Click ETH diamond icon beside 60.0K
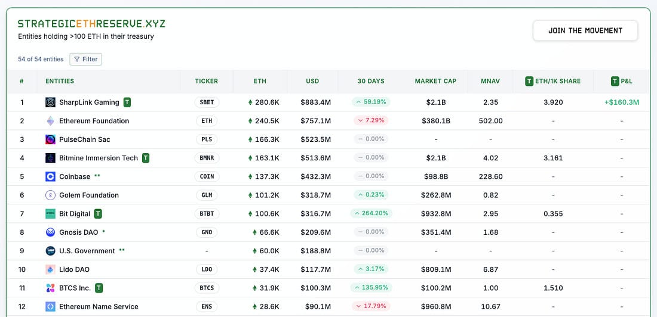This screenshot has width=657, height=317. click(255, 251)
